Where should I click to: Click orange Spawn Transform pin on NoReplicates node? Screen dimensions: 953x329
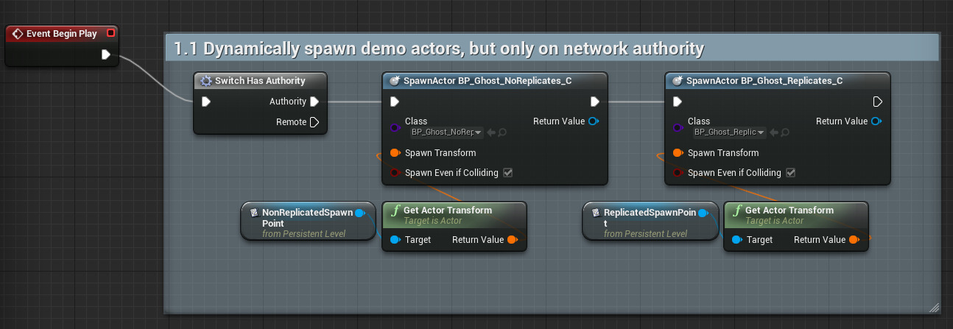(x=395, y=153)
